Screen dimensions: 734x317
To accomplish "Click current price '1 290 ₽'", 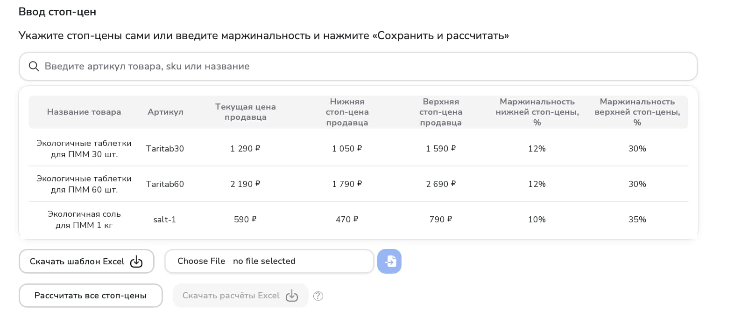I will (x=245, y=149).
